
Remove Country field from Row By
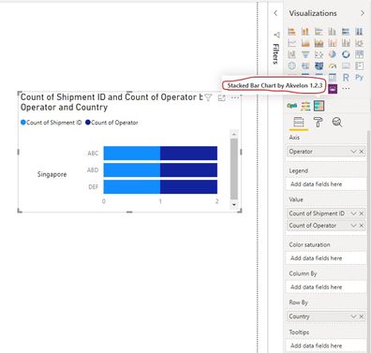pos(362,316)
